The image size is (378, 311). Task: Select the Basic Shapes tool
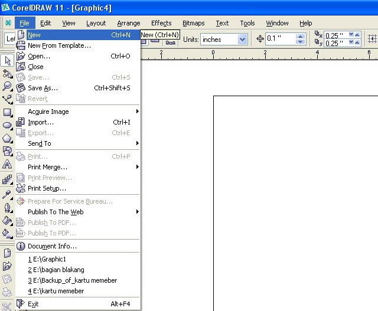click(8, 151)
